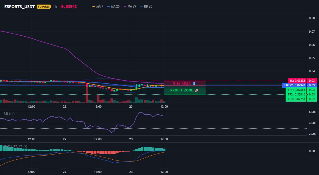This screenshot has width=319, height=175.
Task: Select the 1h timeframe label
Action: point(55,6)
